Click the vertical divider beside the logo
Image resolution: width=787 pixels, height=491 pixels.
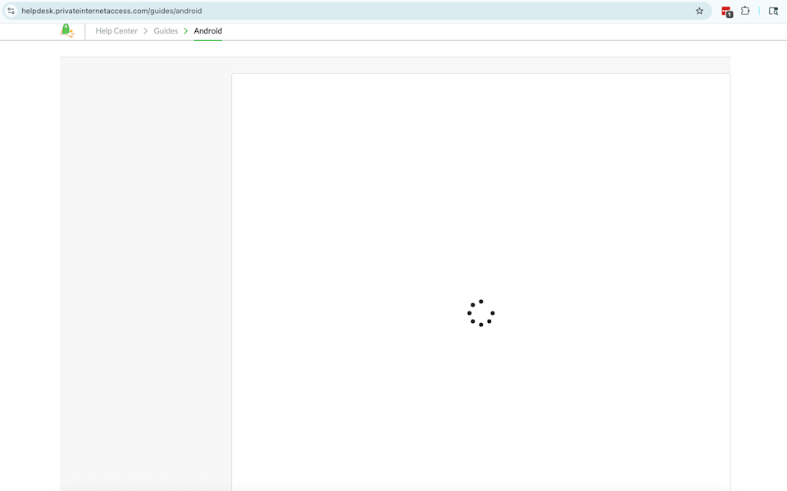click(x=85, y=31)
